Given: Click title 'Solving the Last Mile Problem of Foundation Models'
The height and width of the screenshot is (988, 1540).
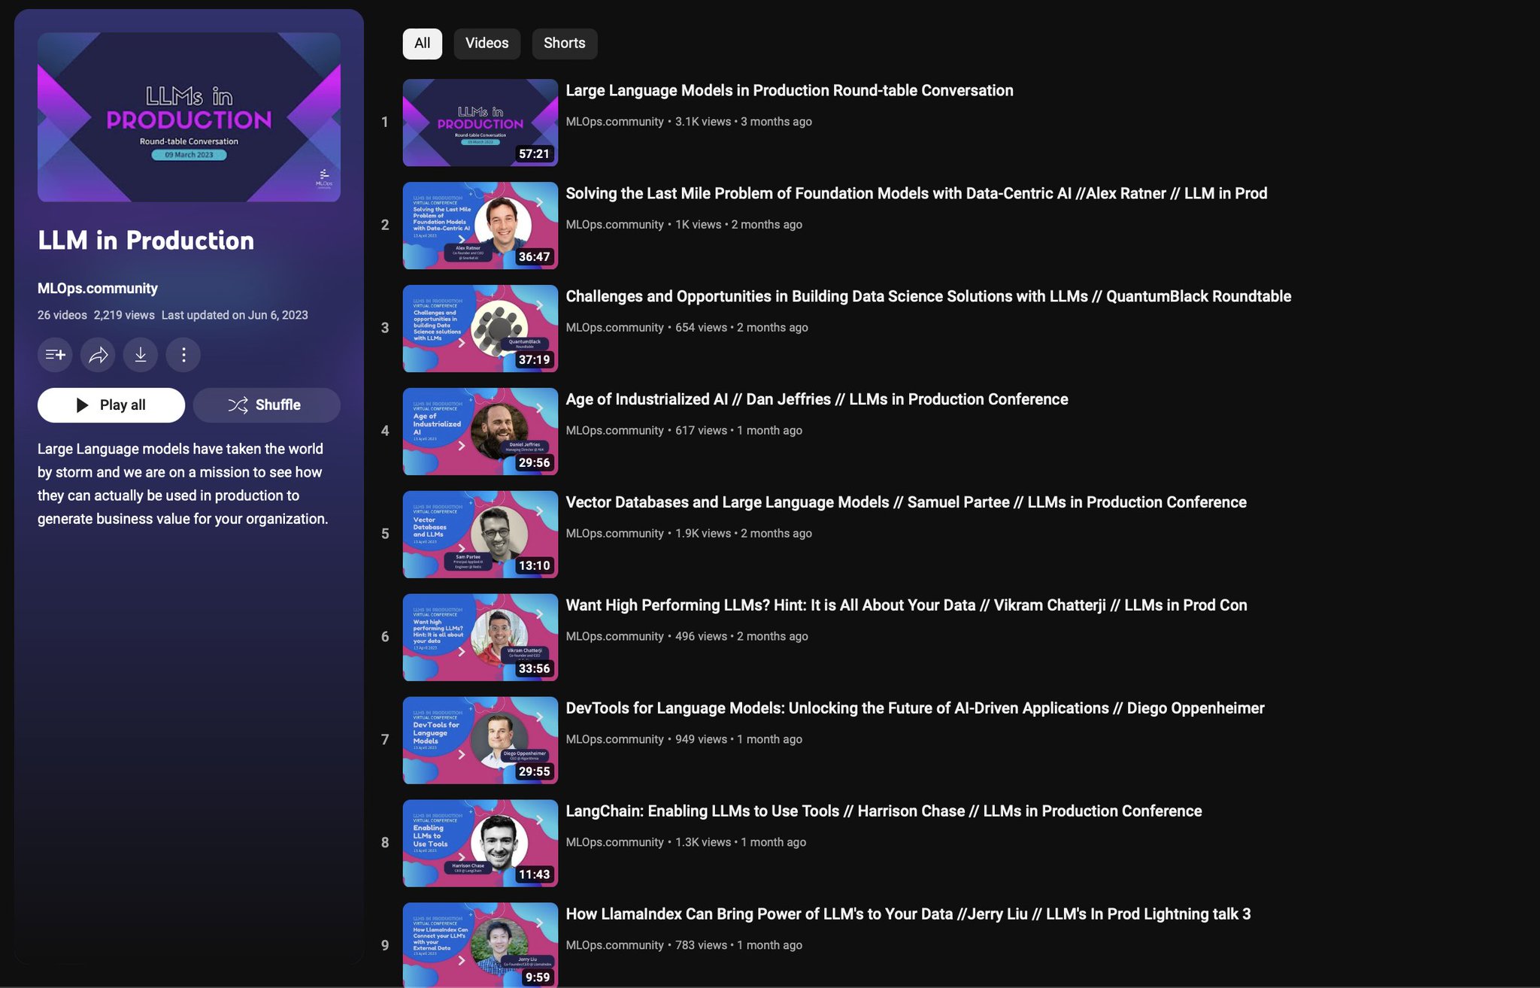Looking at the screenshot, I should 917,194.
